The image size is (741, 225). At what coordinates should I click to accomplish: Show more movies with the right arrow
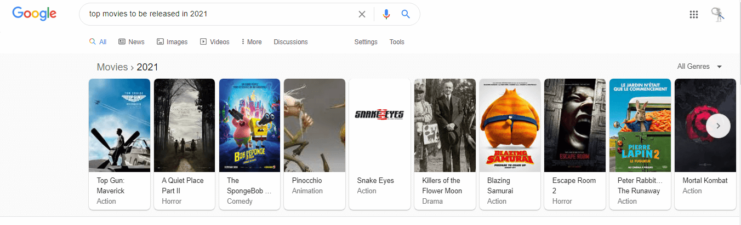point(718,126)
